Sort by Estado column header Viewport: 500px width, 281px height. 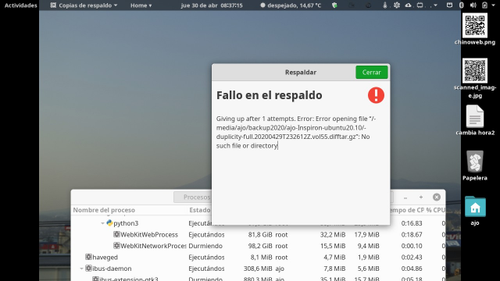[200, 210]
